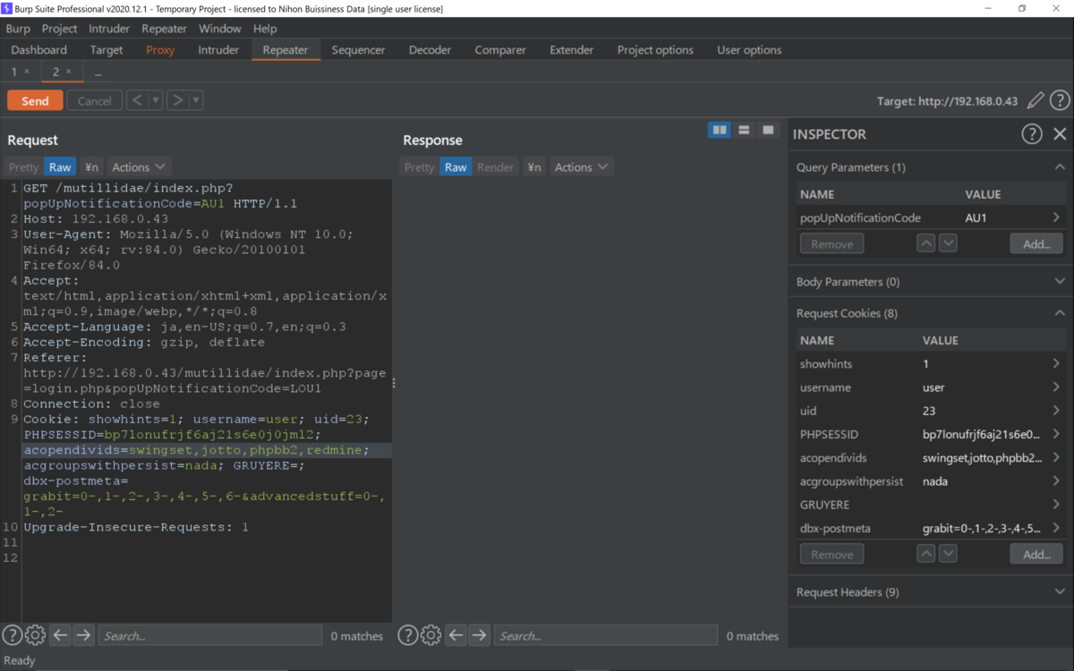This screenshot has width=1074, height=671.
Task: Toggle request Pretty view
Action: pyautogui.click(x=24, y=167)
